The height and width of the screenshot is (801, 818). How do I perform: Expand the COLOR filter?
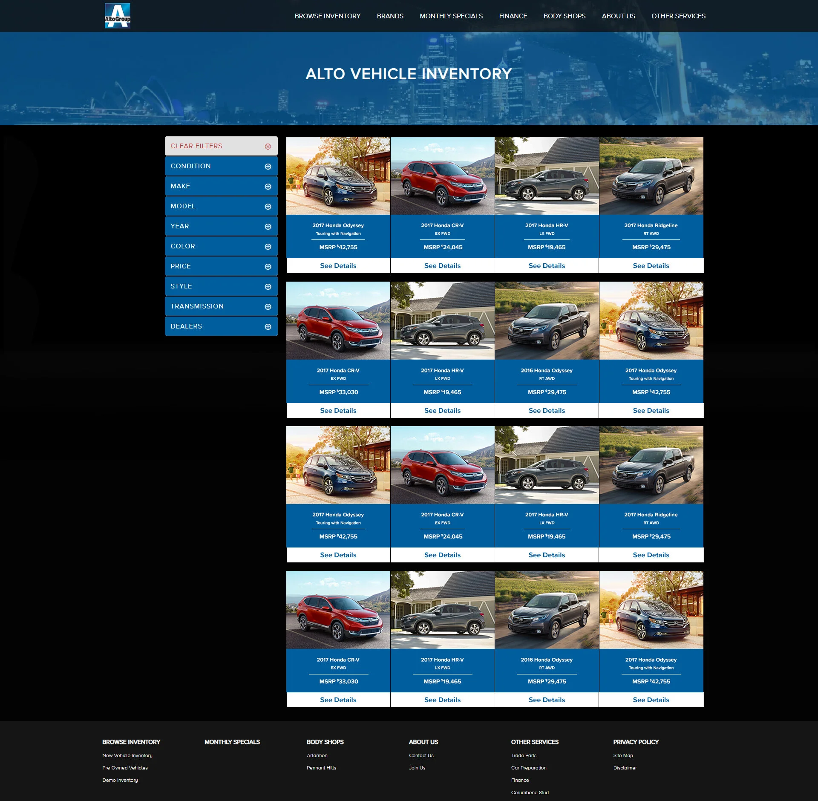click(x=221, y=246)
